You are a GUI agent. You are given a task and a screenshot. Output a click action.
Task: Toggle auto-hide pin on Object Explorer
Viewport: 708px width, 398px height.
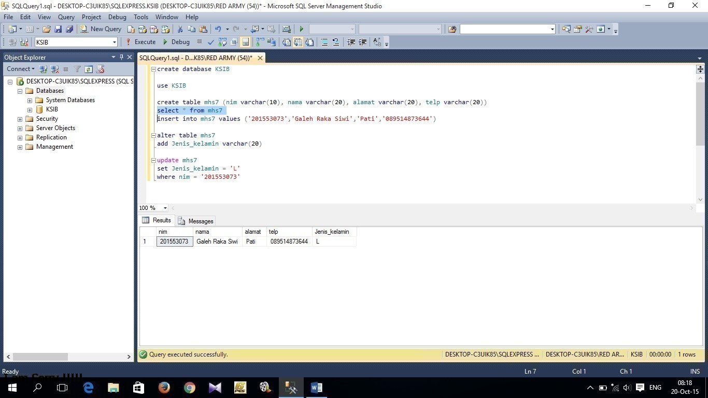tap(121, 57)
